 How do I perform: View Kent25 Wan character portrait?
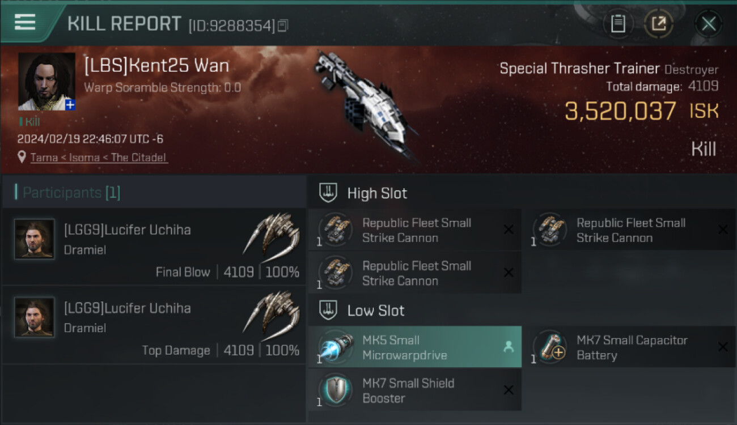pyautogui.click(x=46, y=80)
